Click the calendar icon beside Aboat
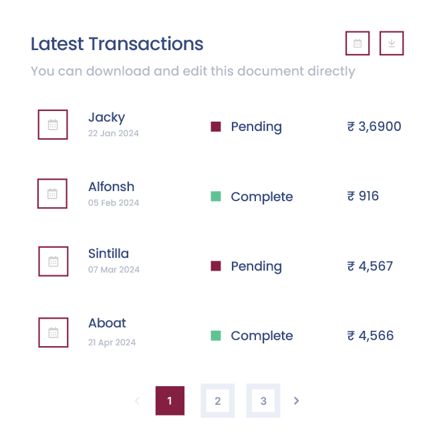The height and width of the screenshot is (441, 433). coord(53,332)
